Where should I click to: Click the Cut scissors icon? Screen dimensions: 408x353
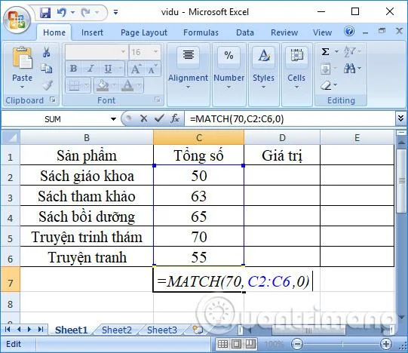(47, 52)
